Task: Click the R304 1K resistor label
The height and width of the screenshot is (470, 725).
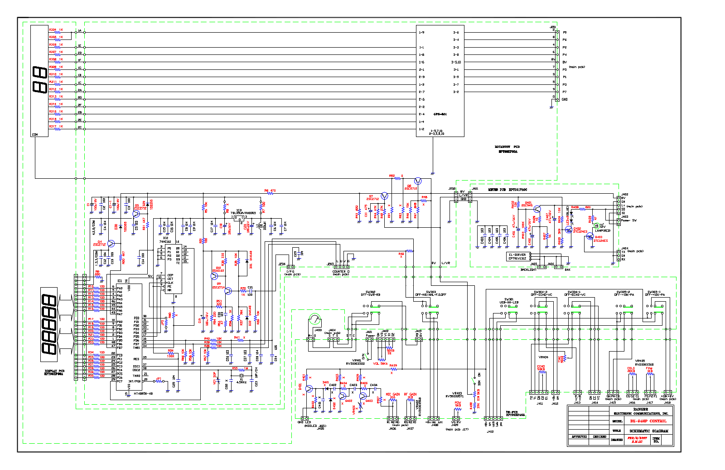Action: 56,30
